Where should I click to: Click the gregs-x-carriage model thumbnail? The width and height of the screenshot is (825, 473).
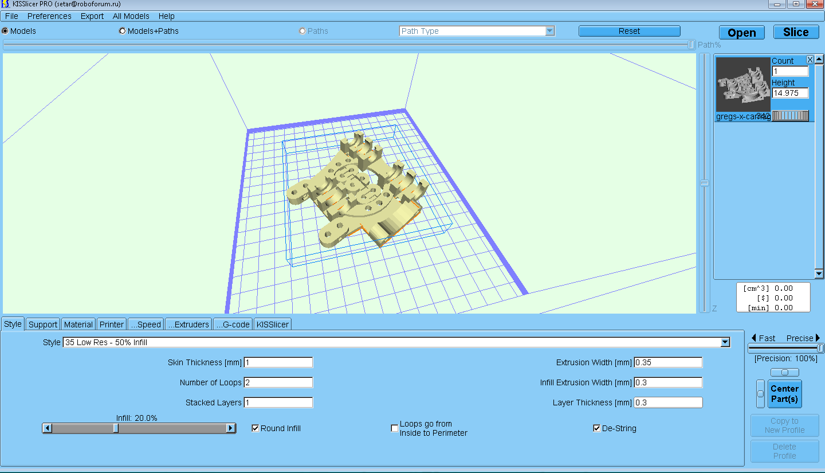coord(743,85)
